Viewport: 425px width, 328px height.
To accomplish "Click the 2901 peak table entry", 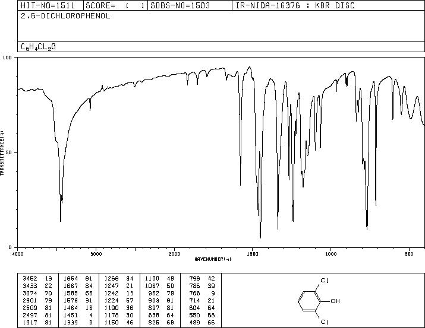I will coord(37,300).
